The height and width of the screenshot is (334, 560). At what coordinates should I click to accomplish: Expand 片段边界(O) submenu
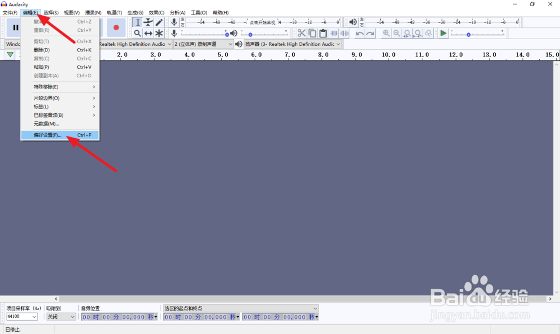(60, 98)
